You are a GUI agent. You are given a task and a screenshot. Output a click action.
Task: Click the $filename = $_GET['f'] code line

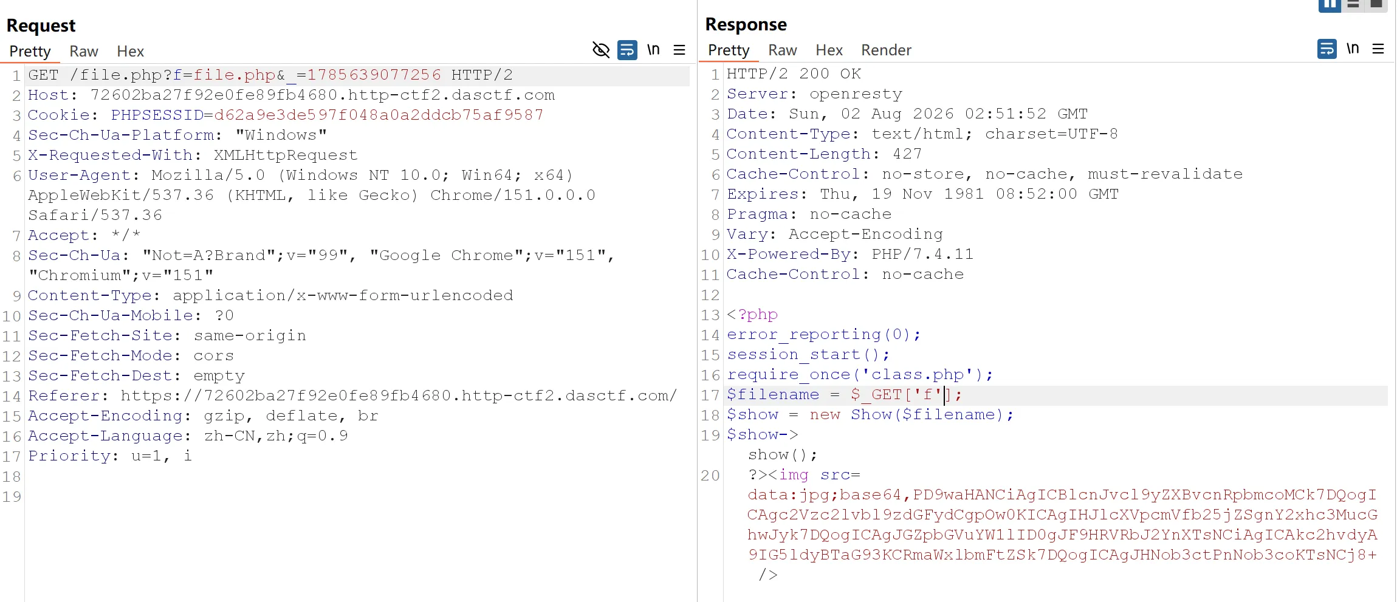coord(845,395)
